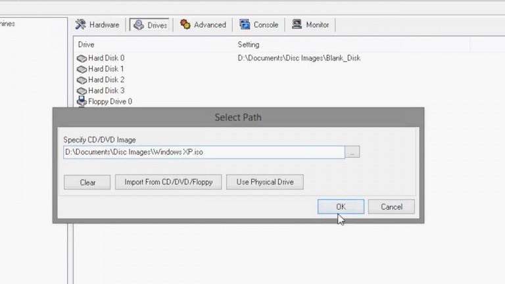Switch to the Console tab
Screen dimensions: 505x284
pos(259,25)
